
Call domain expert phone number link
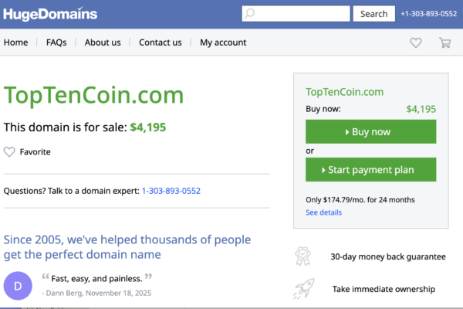pos(182,191)
